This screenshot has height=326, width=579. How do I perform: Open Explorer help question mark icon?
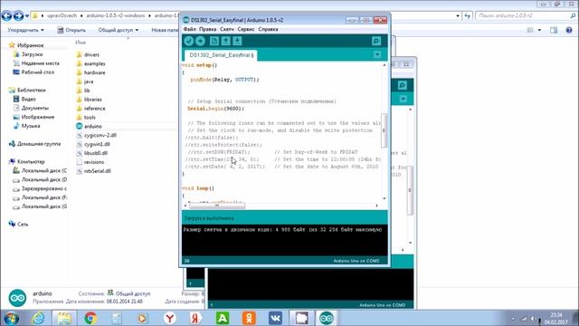[569, 30]
